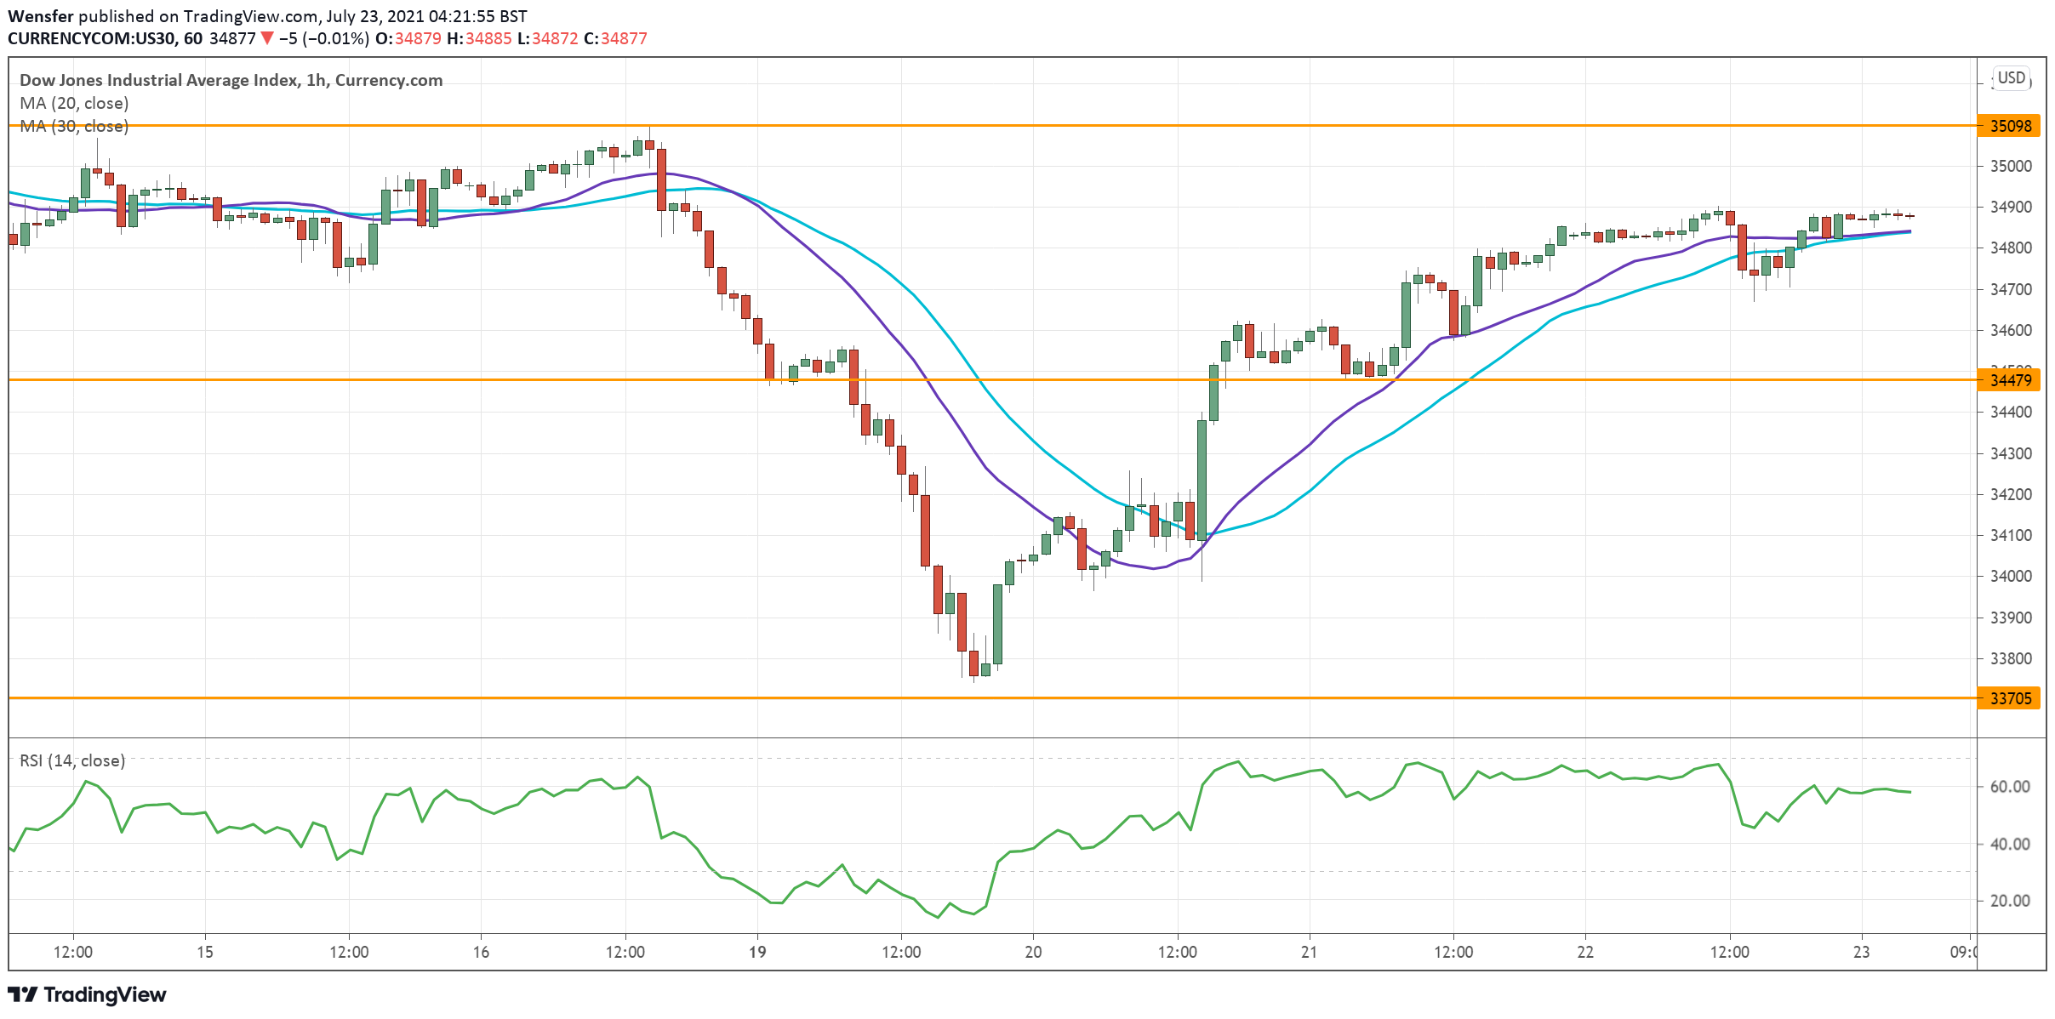Click the 16 date label on time axis
Image resolution: width=2055 pixels, height=1019 pixels.
[x=481, y=952]
